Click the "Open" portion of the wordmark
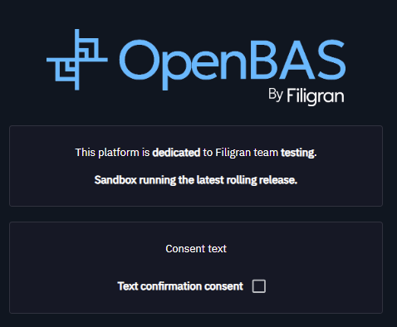 click(183, 65)
